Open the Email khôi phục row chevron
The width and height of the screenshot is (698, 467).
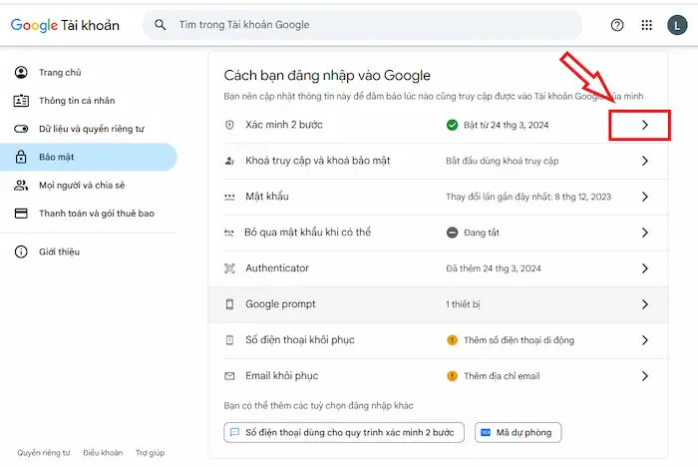pyautogui.click(x=644, y=376)
